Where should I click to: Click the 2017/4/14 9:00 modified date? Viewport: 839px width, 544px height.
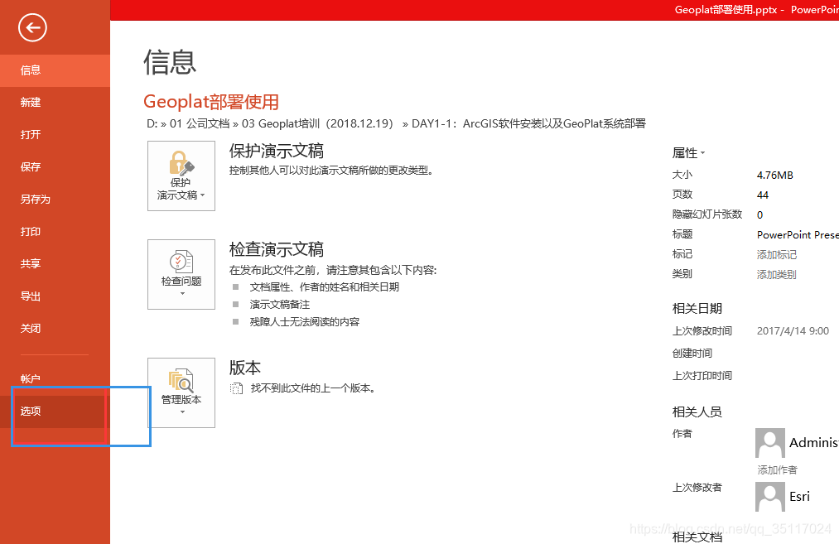[793, 331]
